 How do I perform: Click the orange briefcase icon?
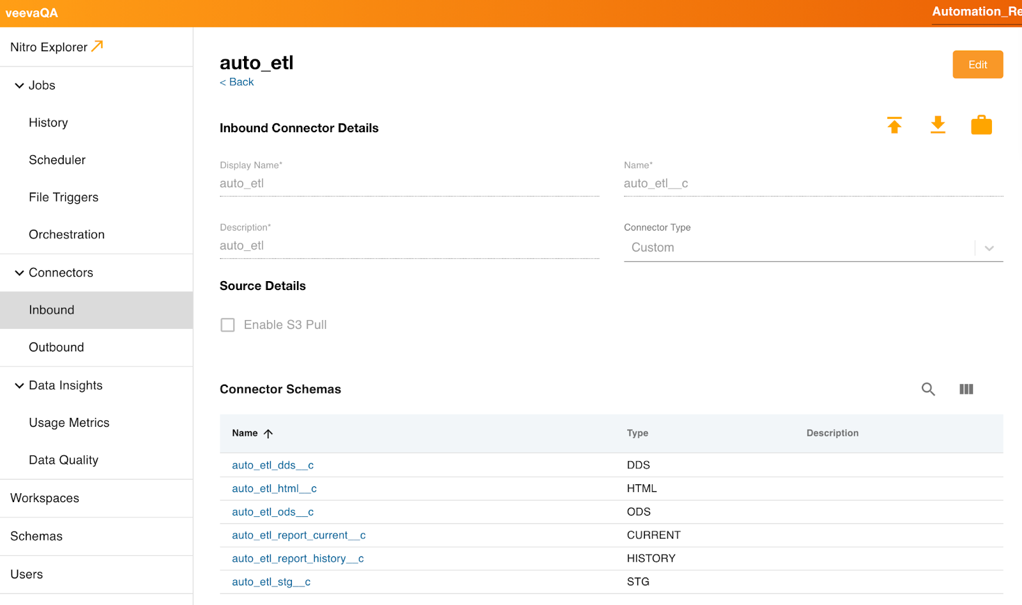tap(981, 125)
